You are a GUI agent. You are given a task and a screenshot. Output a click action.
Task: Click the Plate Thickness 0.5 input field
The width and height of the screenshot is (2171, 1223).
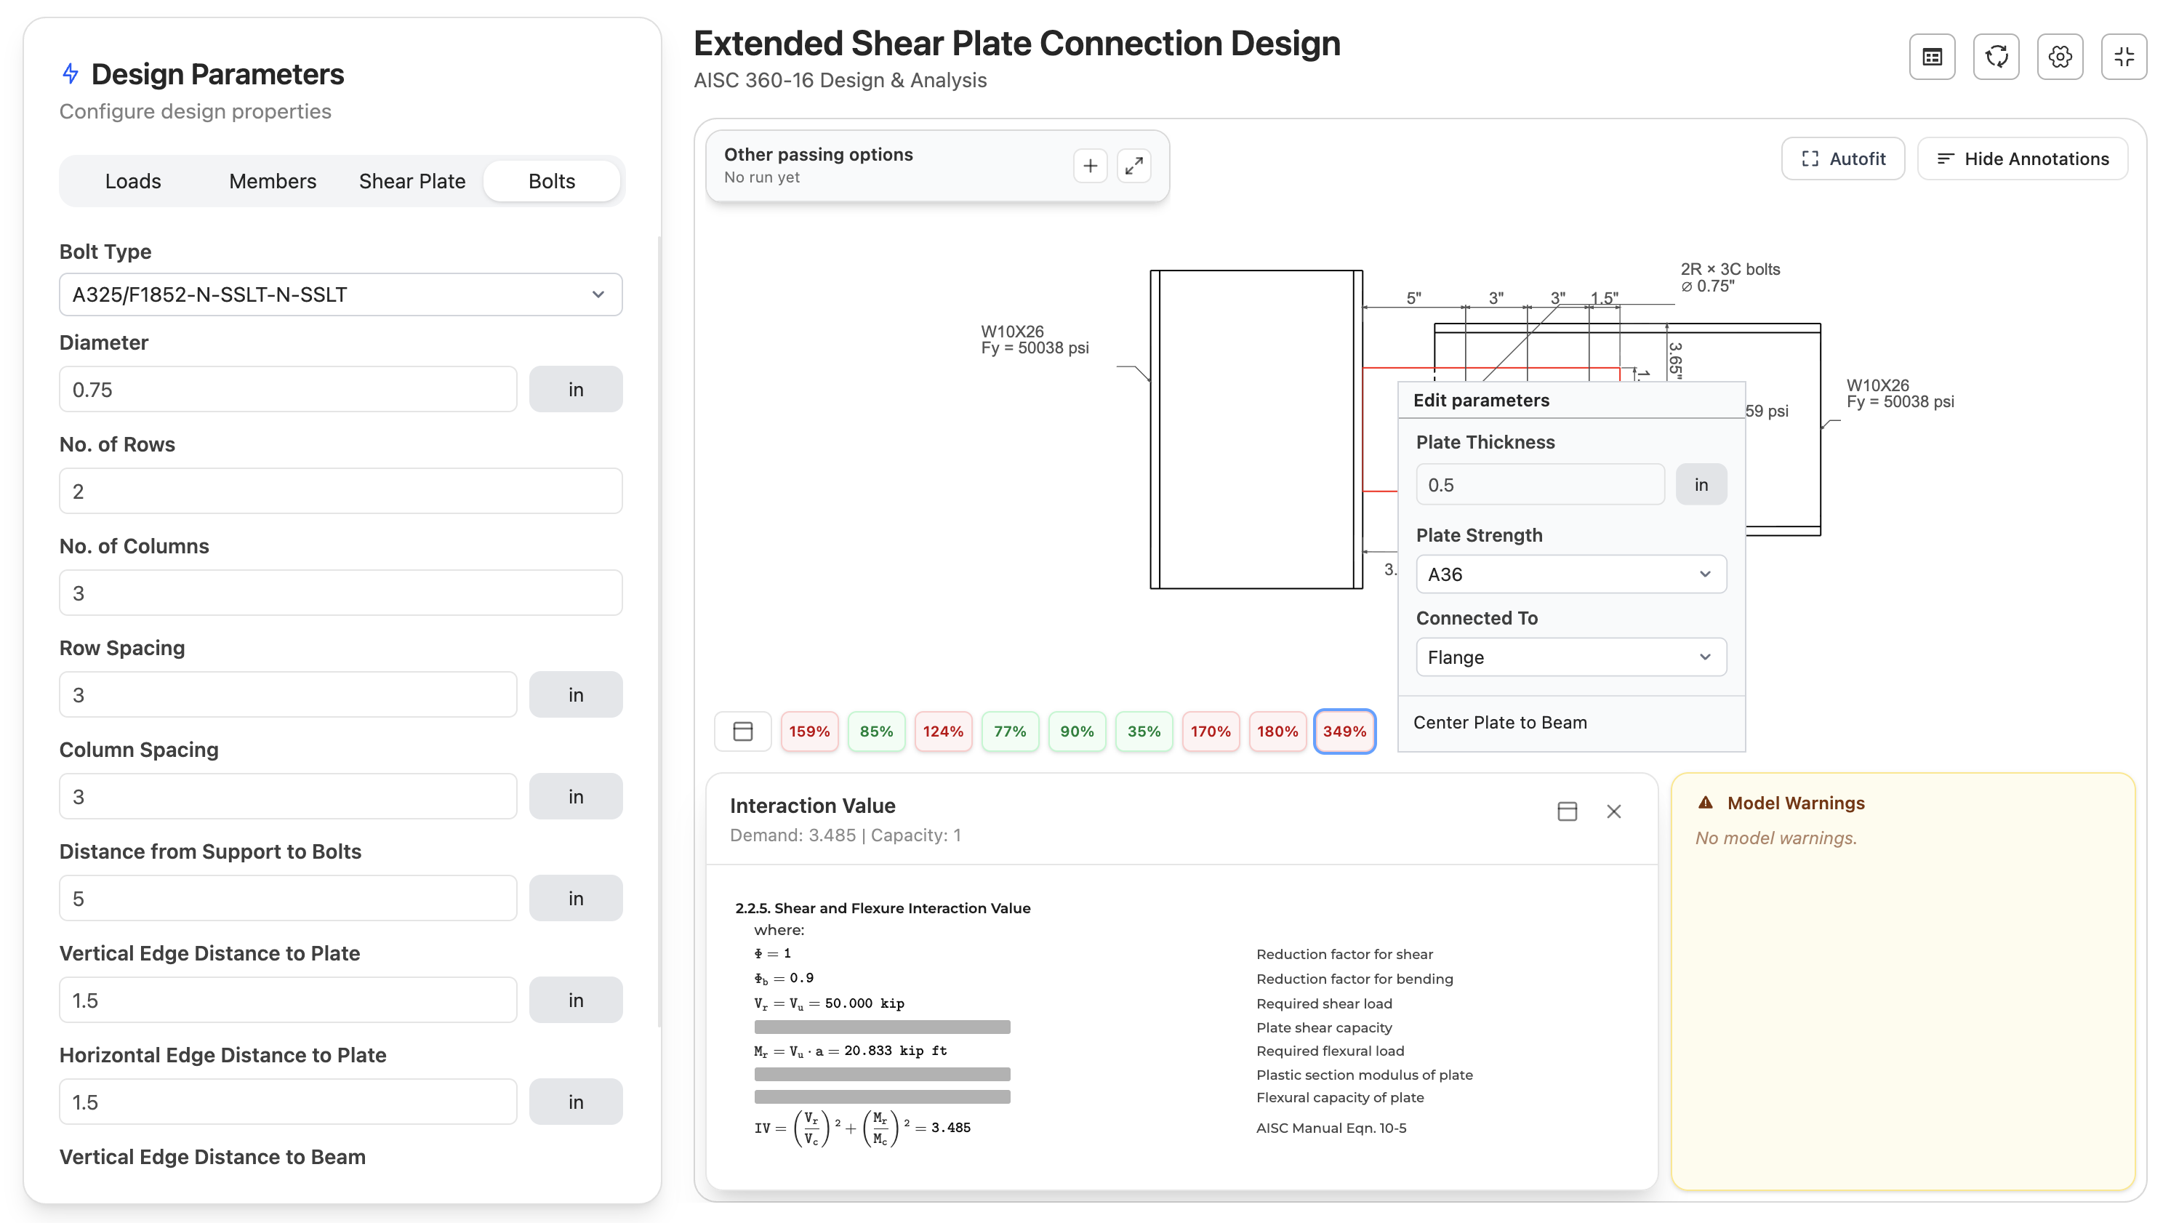pos(1540,485)
